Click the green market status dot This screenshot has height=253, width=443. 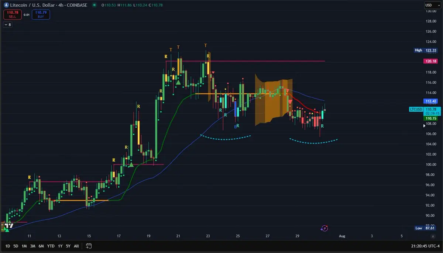tap(95, 5)
